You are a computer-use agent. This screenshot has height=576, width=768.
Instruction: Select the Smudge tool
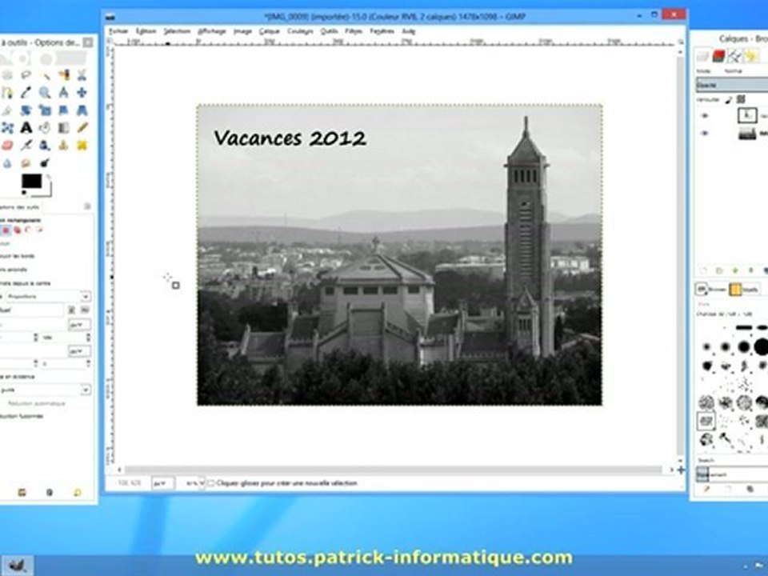[x=26, y=163]
